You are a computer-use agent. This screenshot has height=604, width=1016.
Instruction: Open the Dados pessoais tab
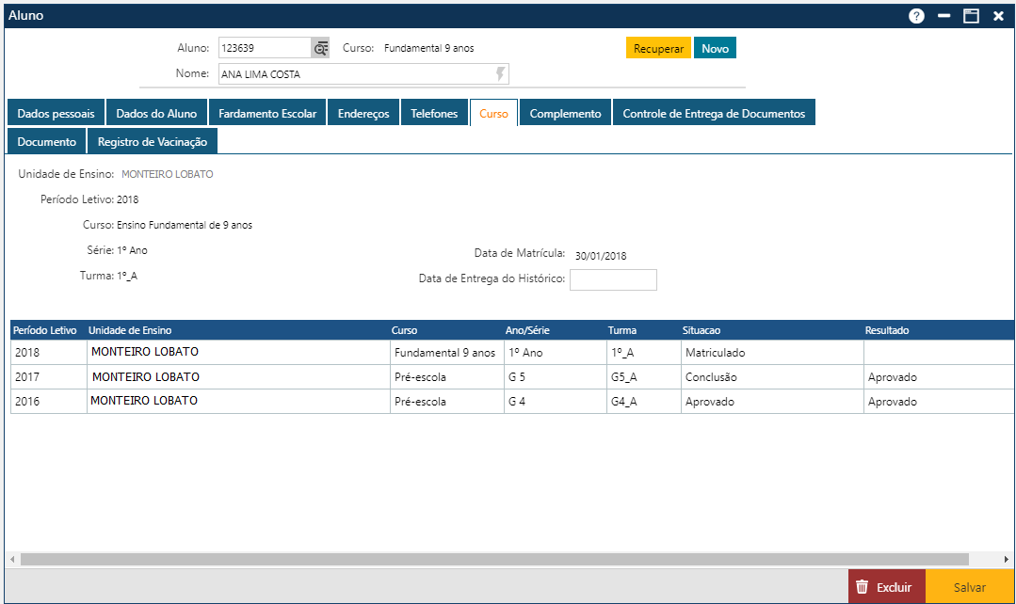click(56, 113)
